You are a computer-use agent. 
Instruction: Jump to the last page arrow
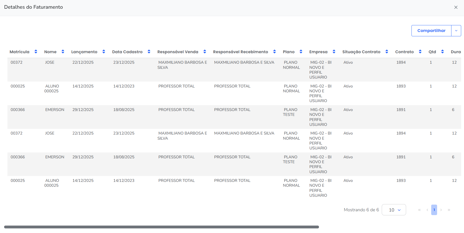(x=449, y=210)
